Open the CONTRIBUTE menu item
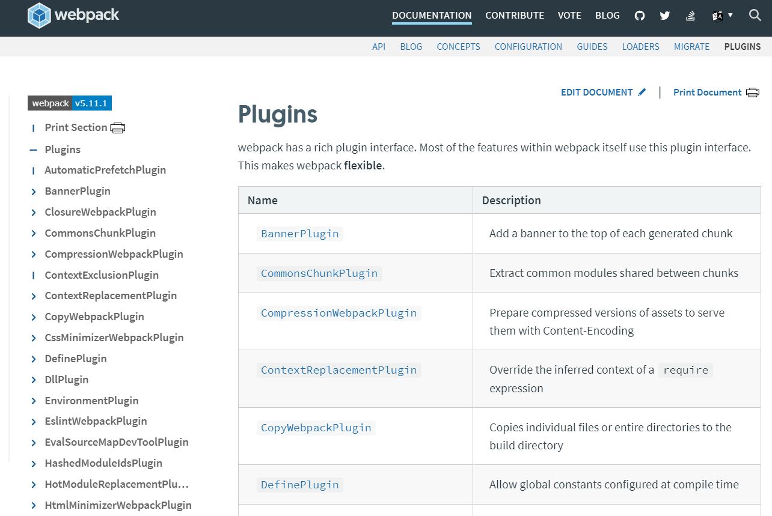Screen dimensions: 772x516 coord(515,16)
